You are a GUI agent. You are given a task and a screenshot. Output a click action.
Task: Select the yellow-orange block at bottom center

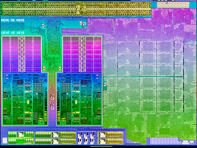point(110,137)
